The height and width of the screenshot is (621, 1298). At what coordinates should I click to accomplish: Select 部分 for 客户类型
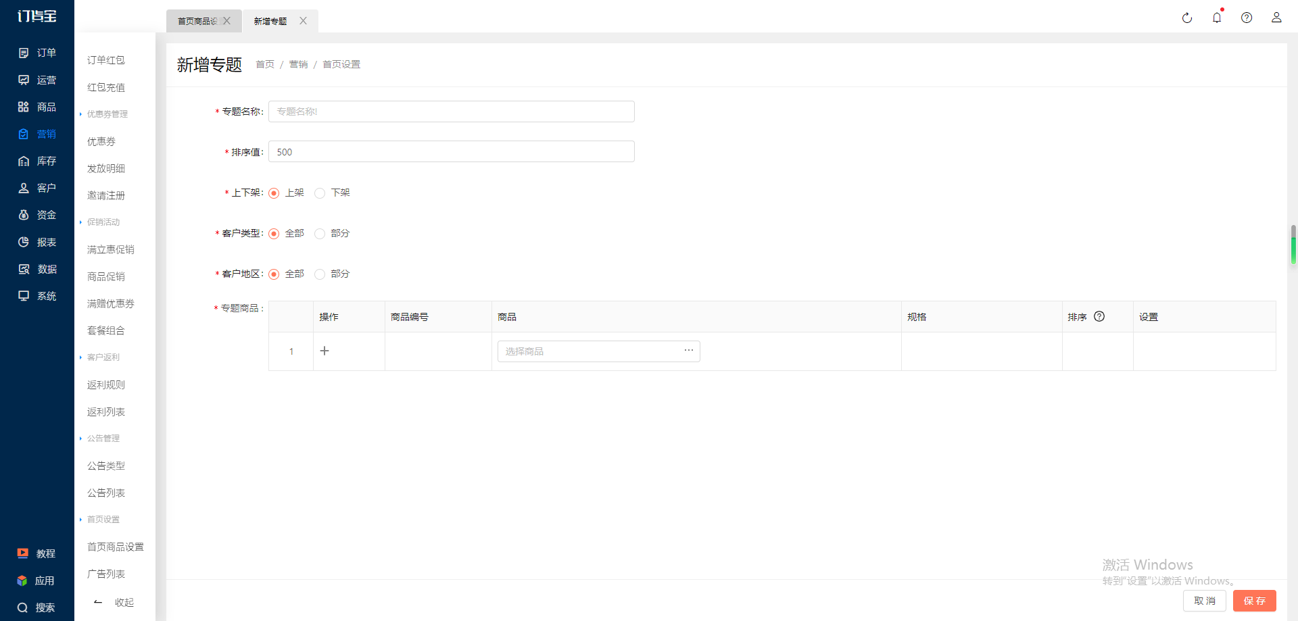coord(320,234)
